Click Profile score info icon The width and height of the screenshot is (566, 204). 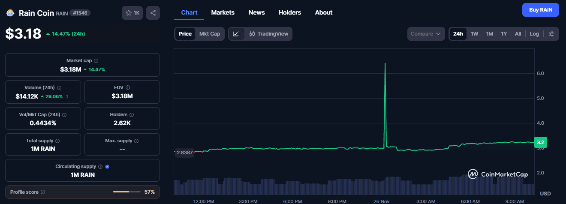tap(43, 192)
